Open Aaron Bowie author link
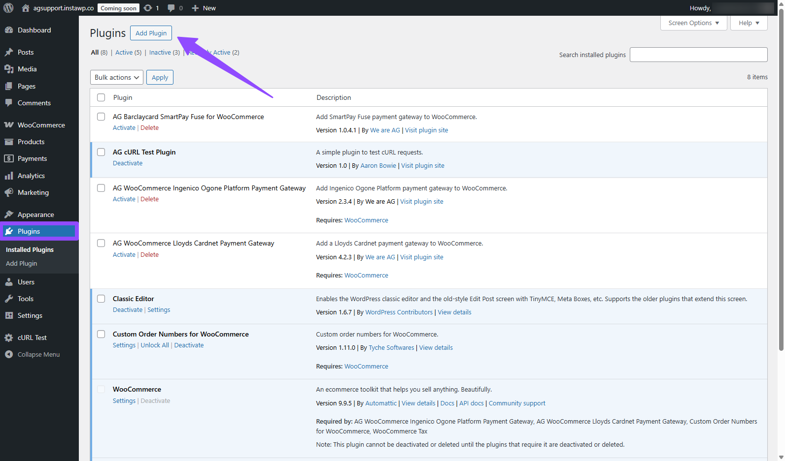Viewport: 785px width, 461px height. point(378,166)
